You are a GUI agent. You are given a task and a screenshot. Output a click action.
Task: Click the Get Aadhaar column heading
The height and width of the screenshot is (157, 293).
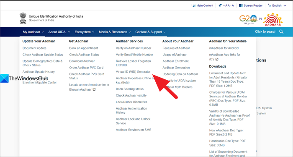click(79, 41)
